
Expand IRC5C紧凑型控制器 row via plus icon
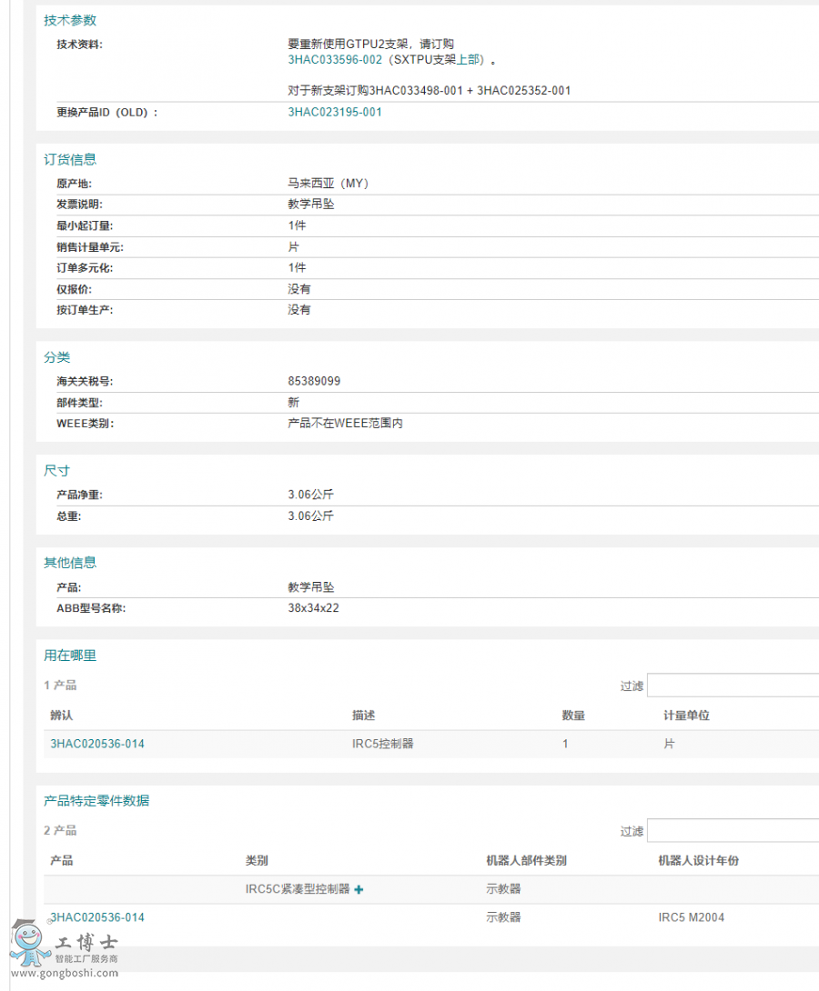pyautogui.click(x=359, y=889)
